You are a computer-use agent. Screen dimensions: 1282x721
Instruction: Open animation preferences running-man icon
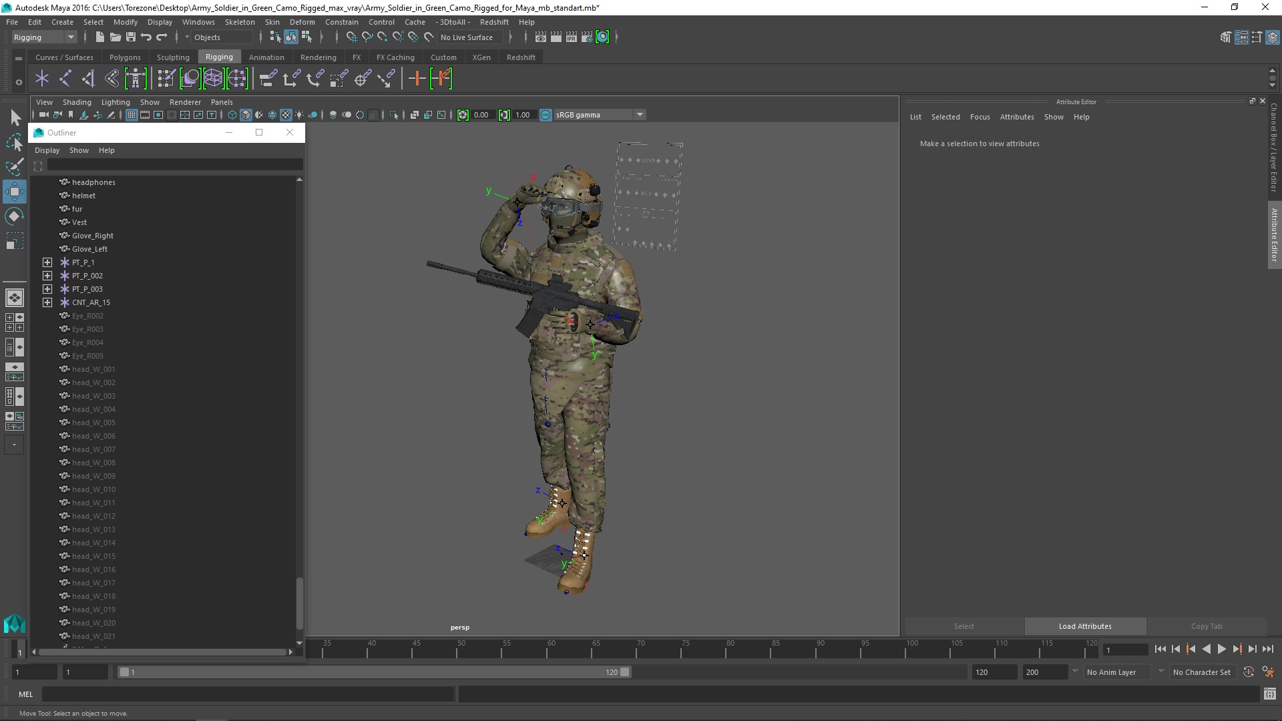[1268, 672]
